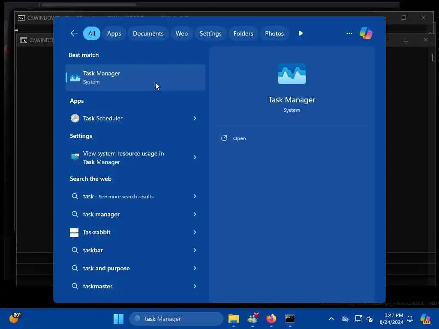Expand Task Scheduler result options chevron
Screen dimensions: 439x329
[195, 118]
